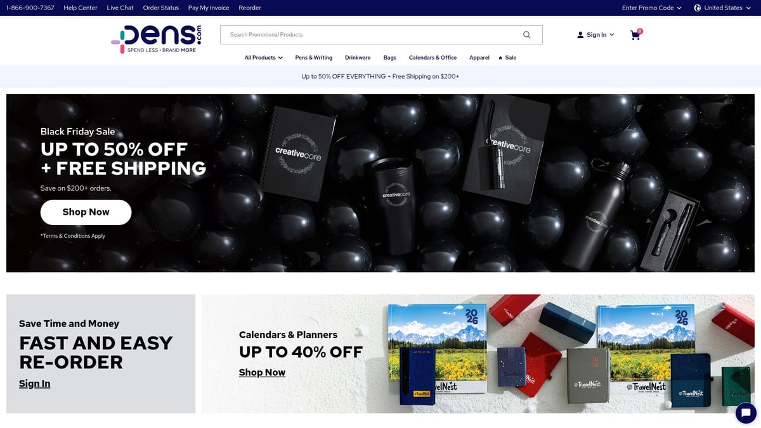Open the Terms & Conditions Apply link

(73, 236)
